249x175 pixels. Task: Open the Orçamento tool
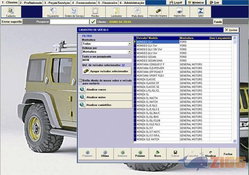point(53,12)
